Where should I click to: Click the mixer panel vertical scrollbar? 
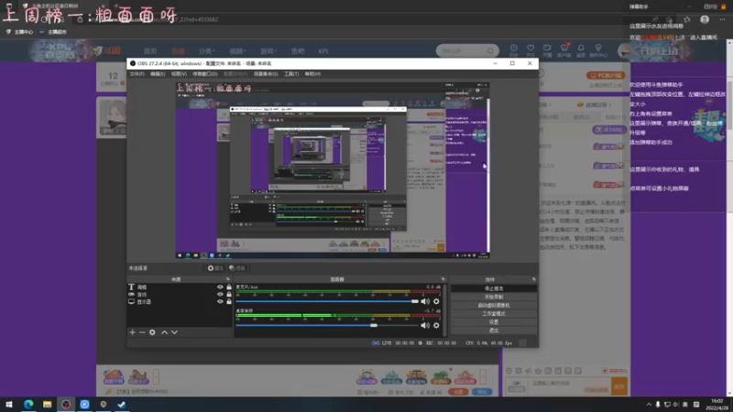pos(444,309)
